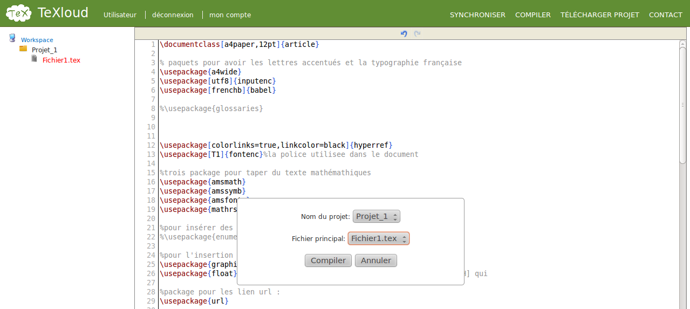Open the SYNCHRONISER menu item

tap(477, 15)
